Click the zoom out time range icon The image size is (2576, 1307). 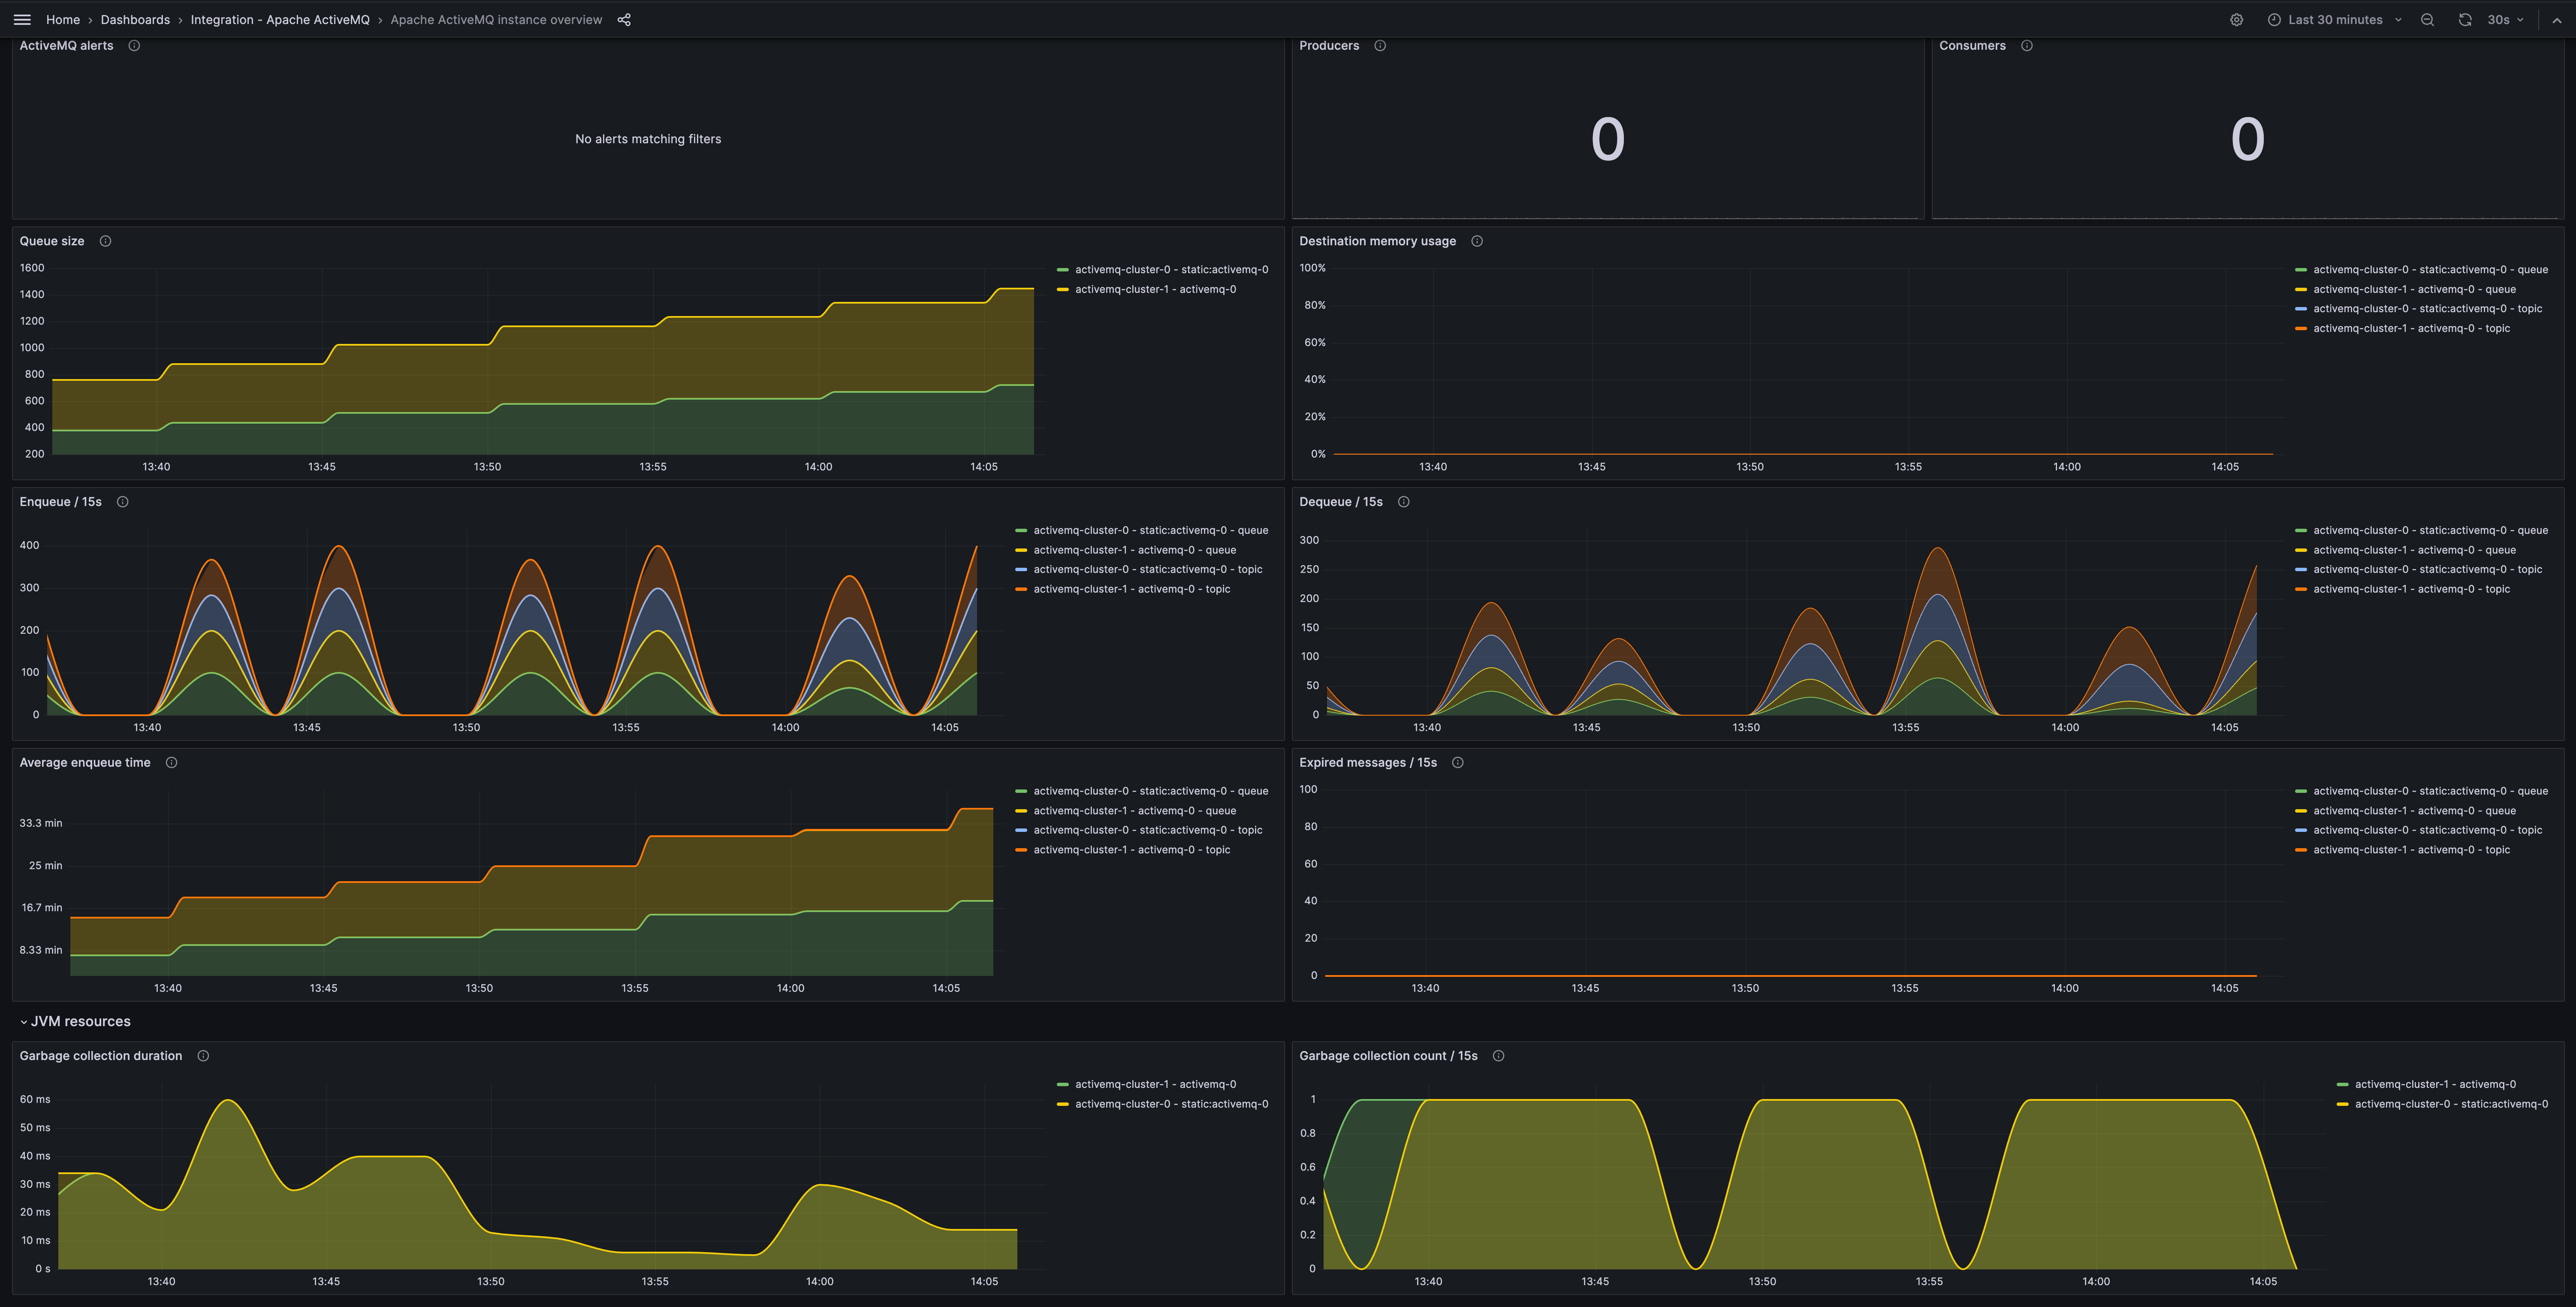(2428, 19)
